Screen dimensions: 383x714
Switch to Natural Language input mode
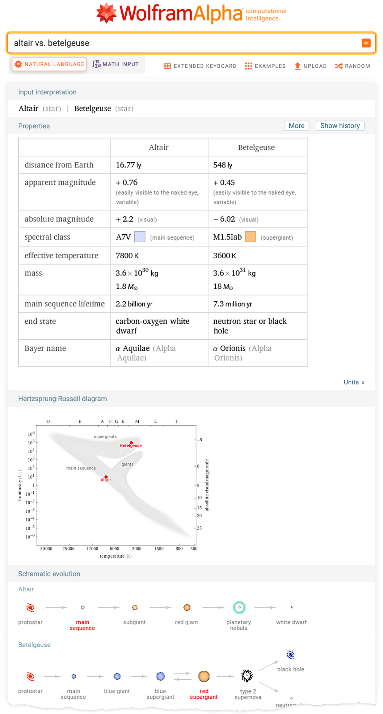(49, 64)
